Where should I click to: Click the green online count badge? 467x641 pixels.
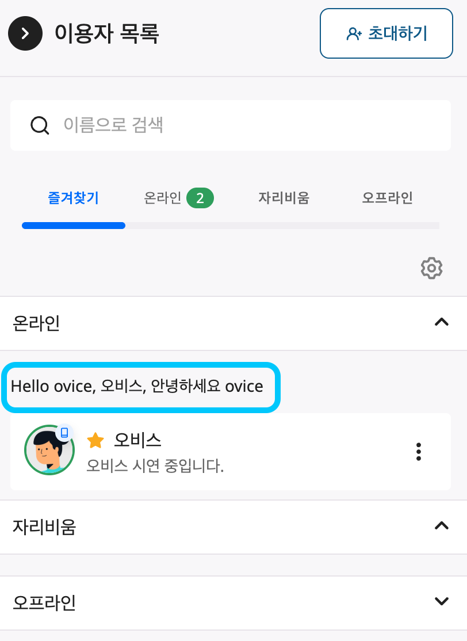pyautogui.click(x=200, y=199)
